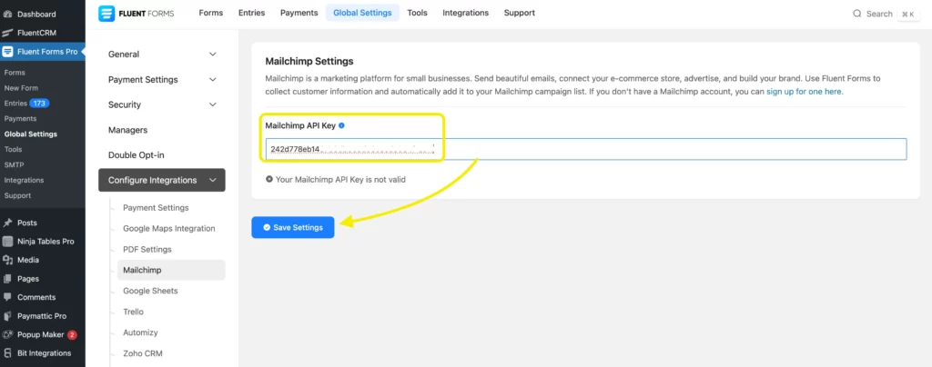
Task: Click the Popup Maker icon
Action: pyautogui.click(x=7, y=334)
